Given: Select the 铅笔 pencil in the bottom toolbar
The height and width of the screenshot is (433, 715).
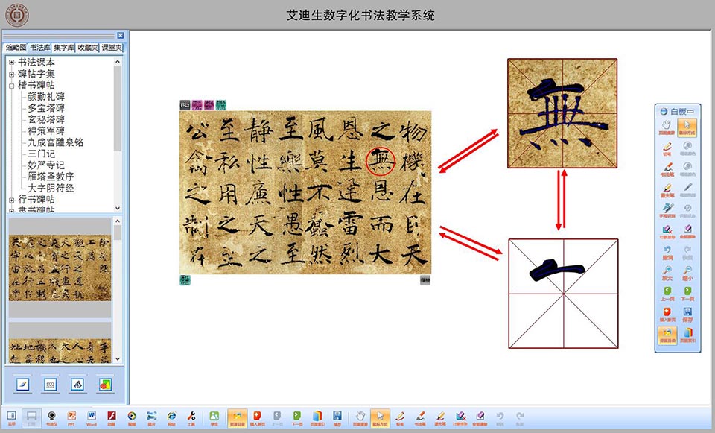Looking at the screenshot, I should tap(400, 417).
